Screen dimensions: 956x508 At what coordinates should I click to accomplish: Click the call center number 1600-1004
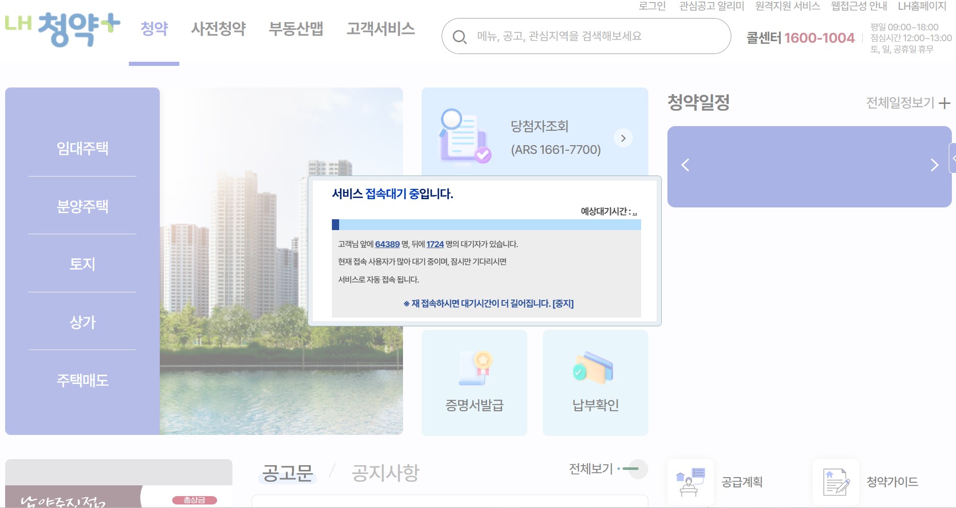pos(819,38)
